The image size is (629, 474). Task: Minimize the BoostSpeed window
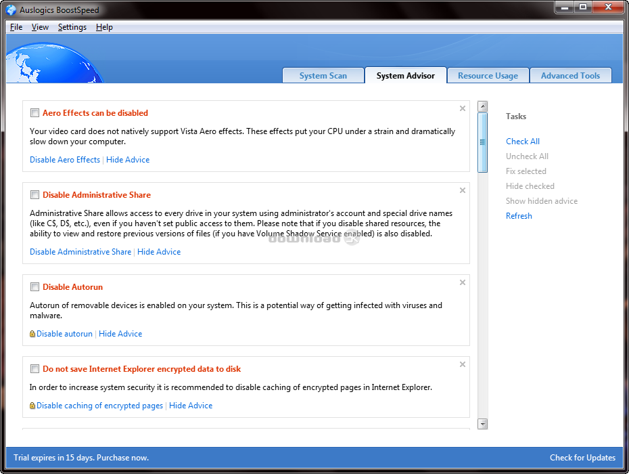[565, 7]
